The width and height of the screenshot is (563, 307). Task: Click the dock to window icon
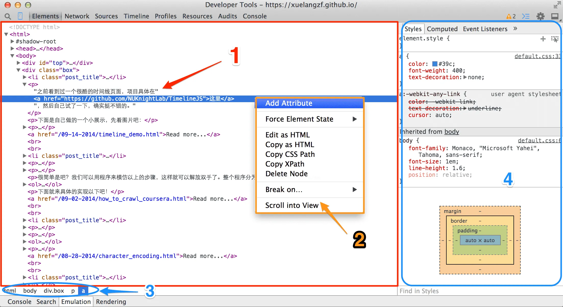[555, 16]
